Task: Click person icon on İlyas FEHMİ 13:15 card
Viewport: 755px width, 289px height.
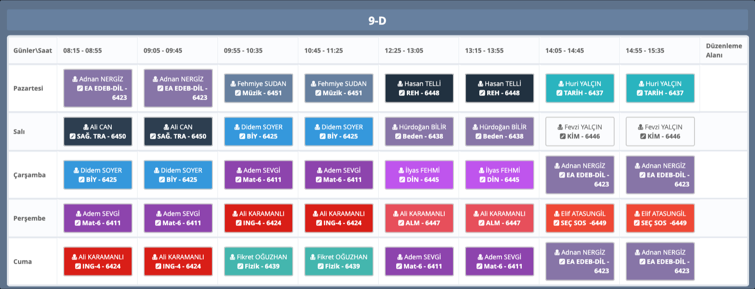Action: pyautogui.click(x=482, y=171)
